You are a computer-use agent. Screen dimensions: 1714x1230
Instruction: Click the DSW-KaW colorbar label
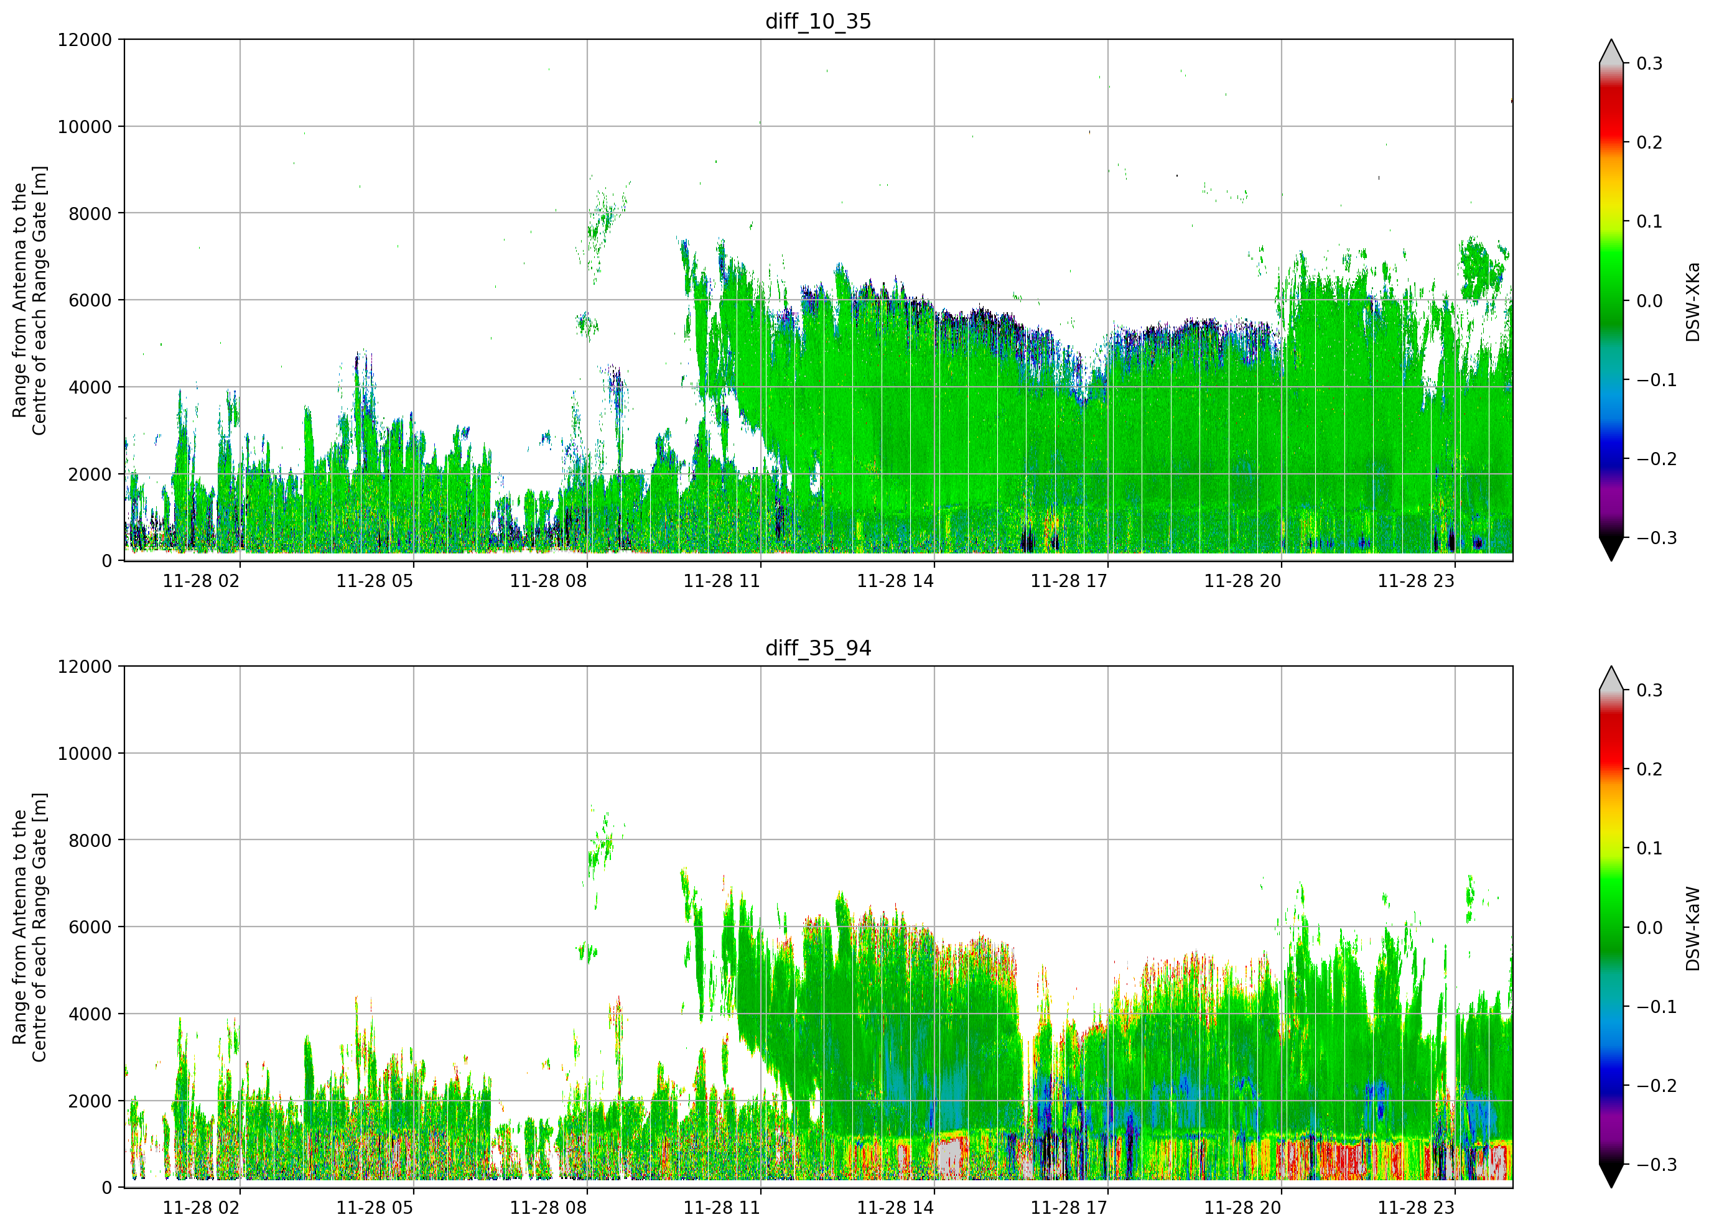(x=1692, y=928)
